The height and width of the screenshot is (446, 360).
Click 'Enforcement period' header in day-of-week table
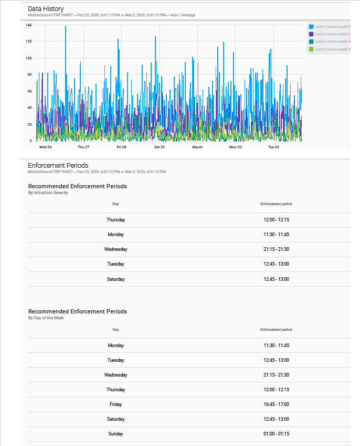276,330
